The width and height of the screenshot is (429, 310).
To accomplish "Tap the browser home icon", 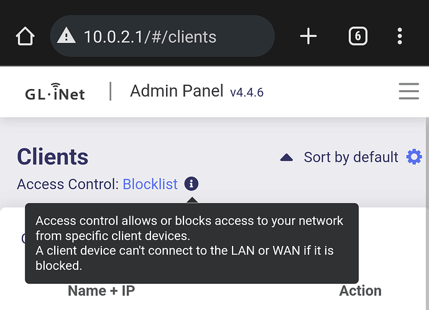I will [x=25, y=37].
